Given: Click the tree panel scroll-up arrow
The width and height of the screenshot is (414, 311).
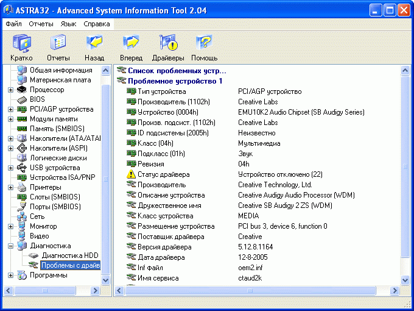Looking at the screenshot, I should (x=105, y=70).
